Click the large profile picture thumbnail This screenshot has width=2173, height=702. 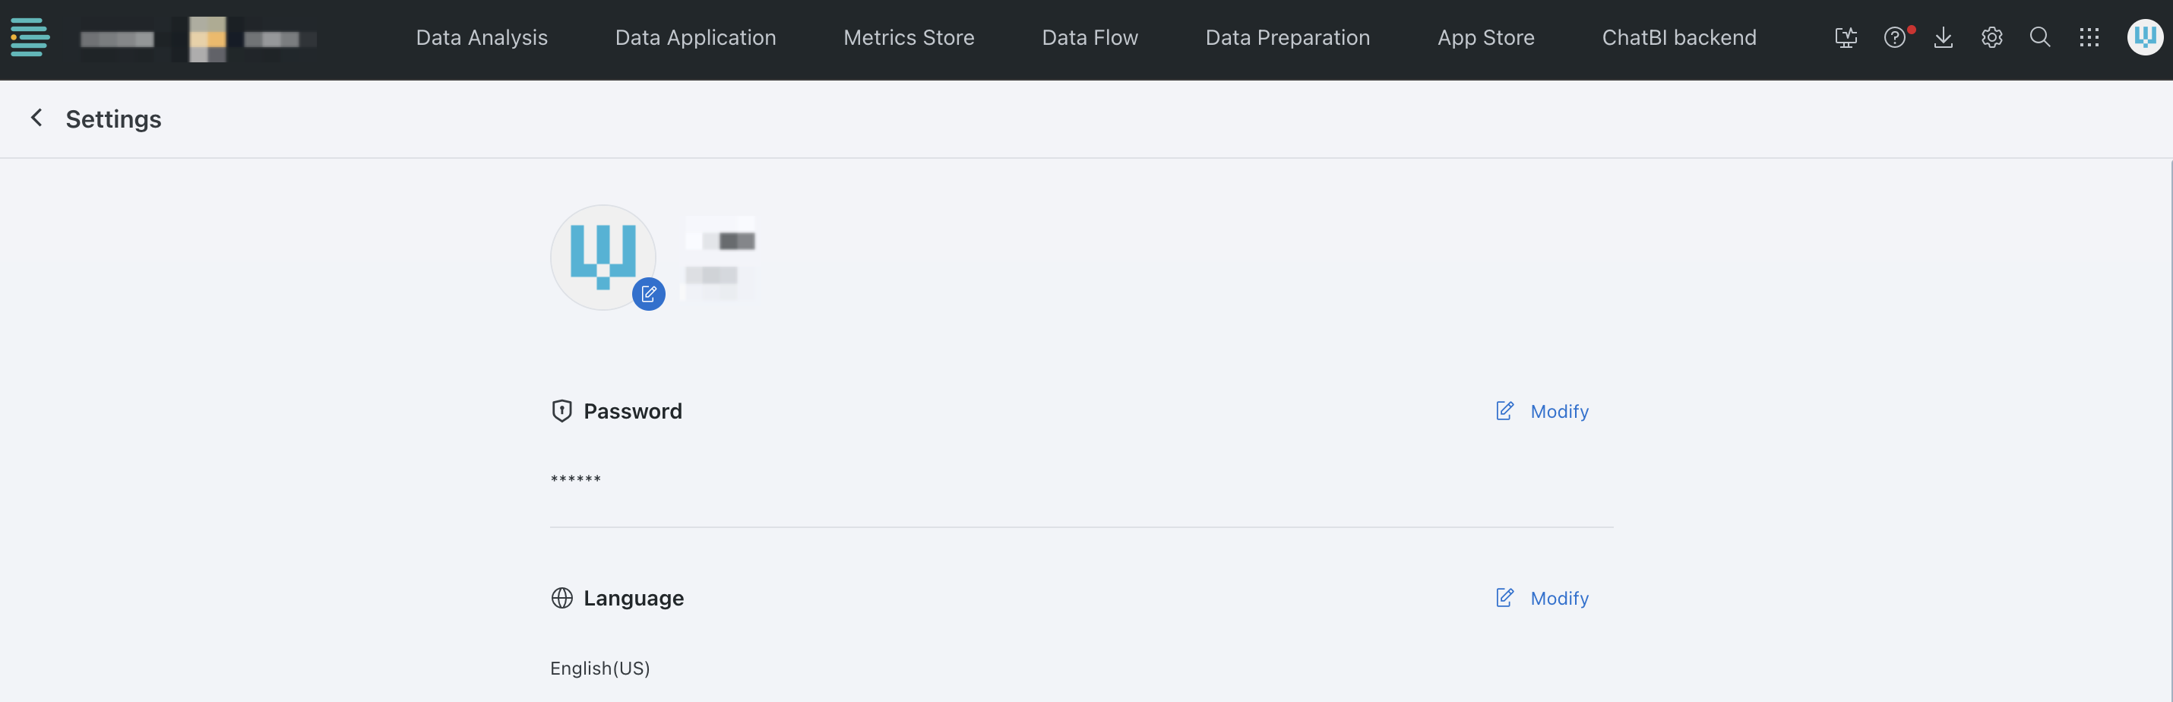603,258
